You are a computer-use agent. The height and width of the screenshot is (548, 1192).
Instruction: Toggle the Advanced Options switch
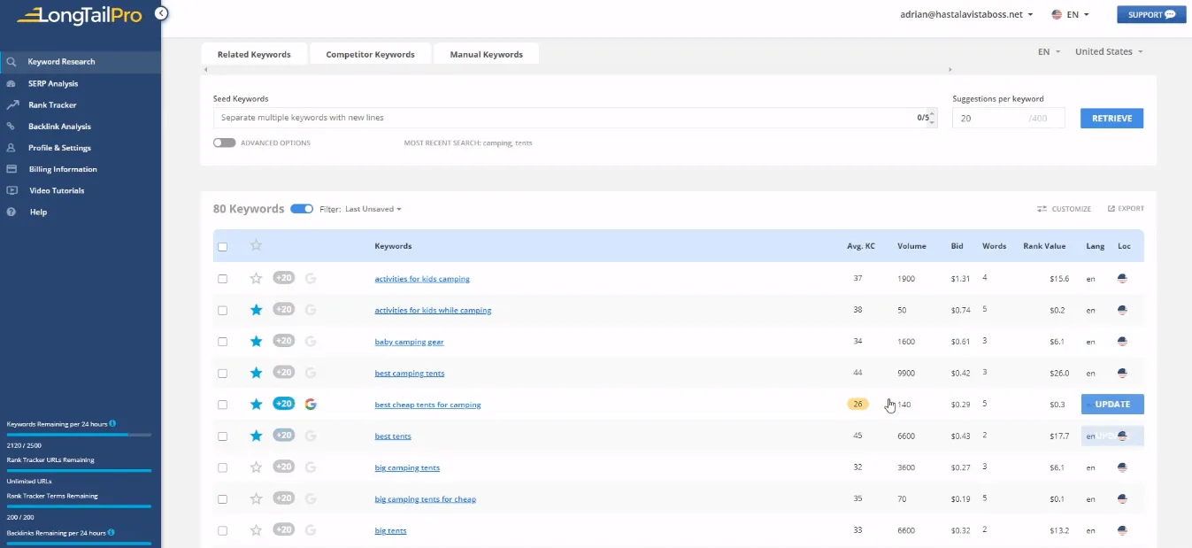(x=224, y=143)
